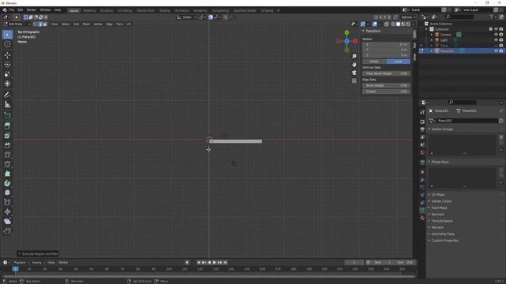Click the pan view hand icon
This screenshot has height=284, width=506.
click(354, 65)
